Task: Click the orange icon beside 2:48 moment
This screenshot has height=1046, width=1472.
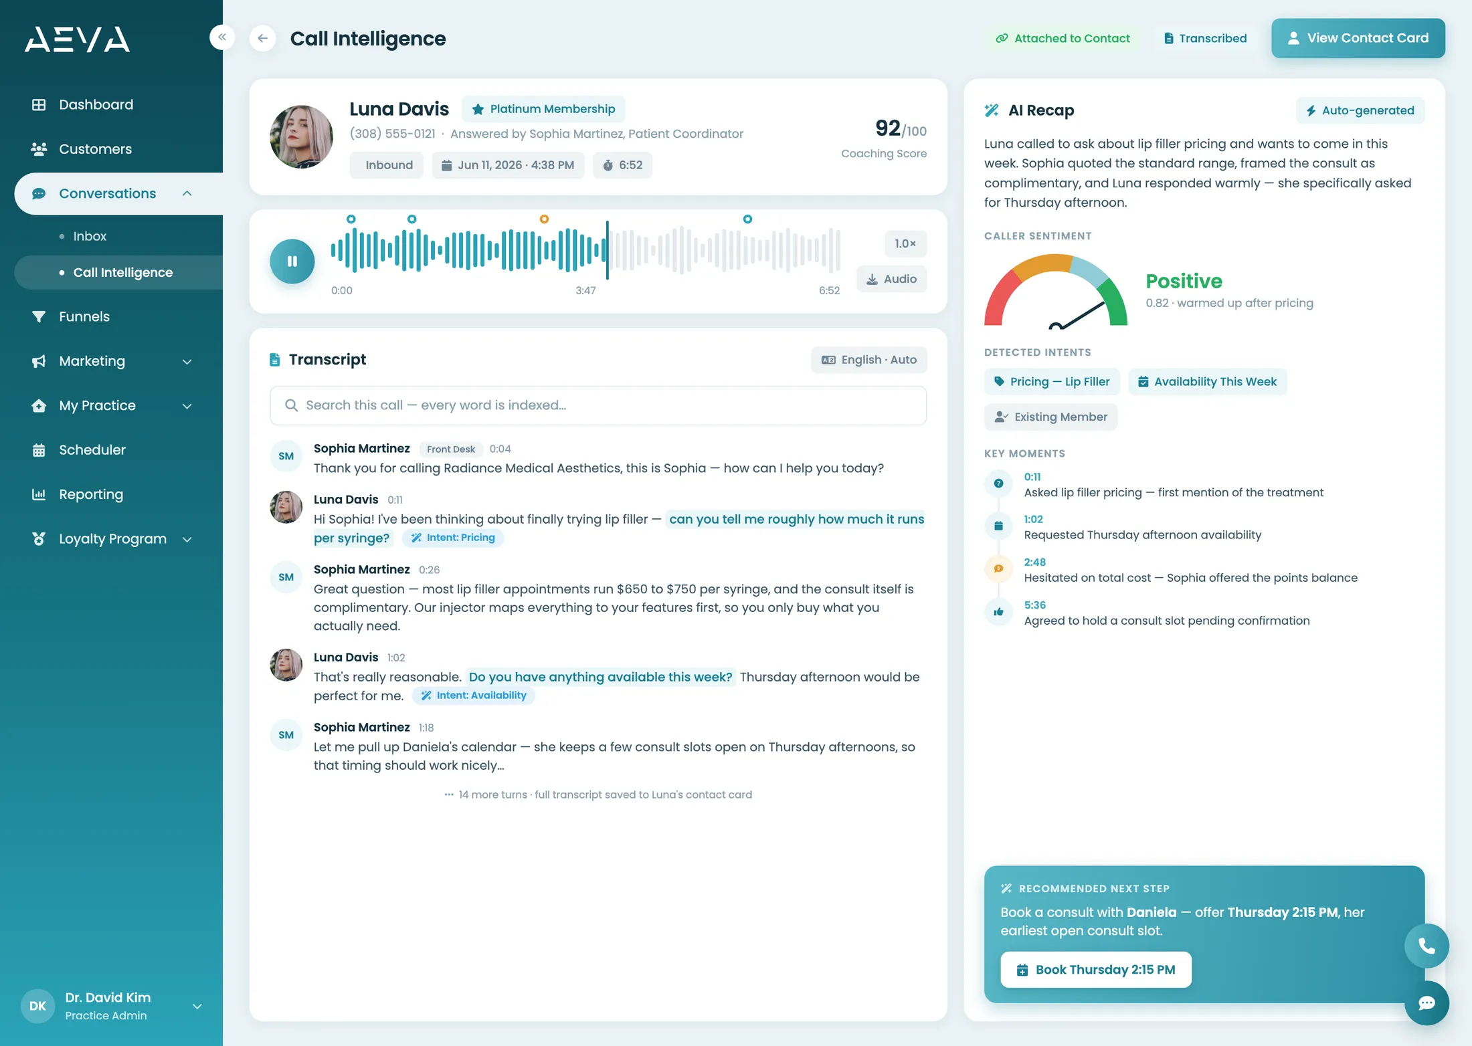Action: (x=998, y=569)
